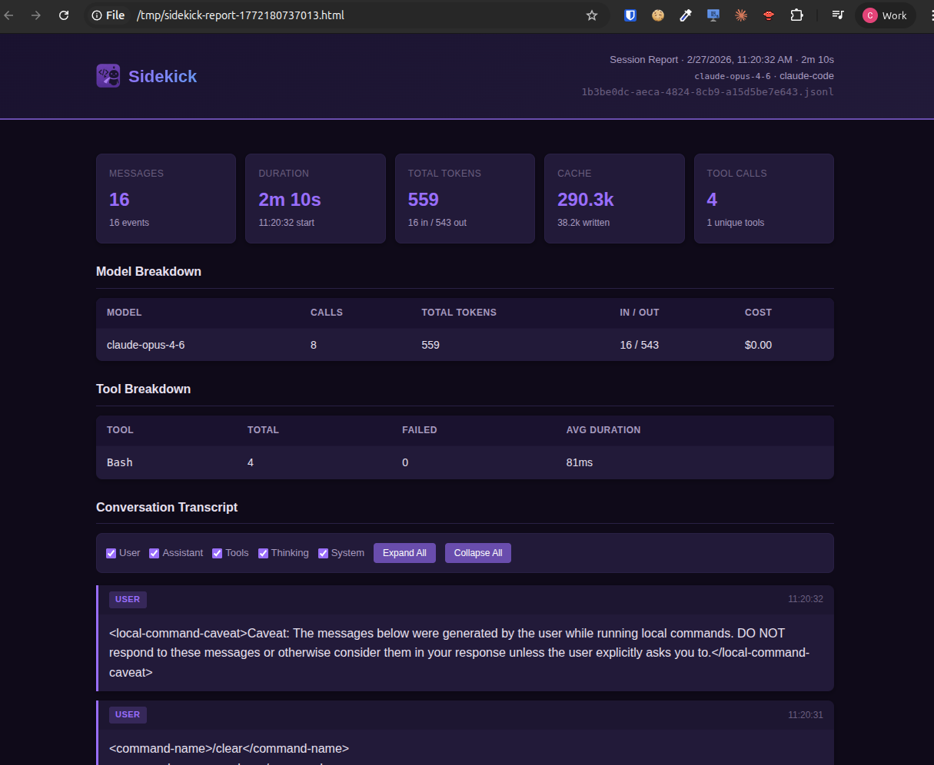Click the USER badge at 11:20:31
Viewport: 934px width, 765px height.
(x=128, y=714)
